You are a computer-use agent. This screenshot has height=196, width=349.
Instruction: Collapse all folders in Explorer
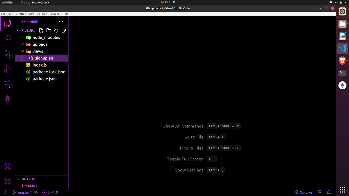[x=63, y=30]
